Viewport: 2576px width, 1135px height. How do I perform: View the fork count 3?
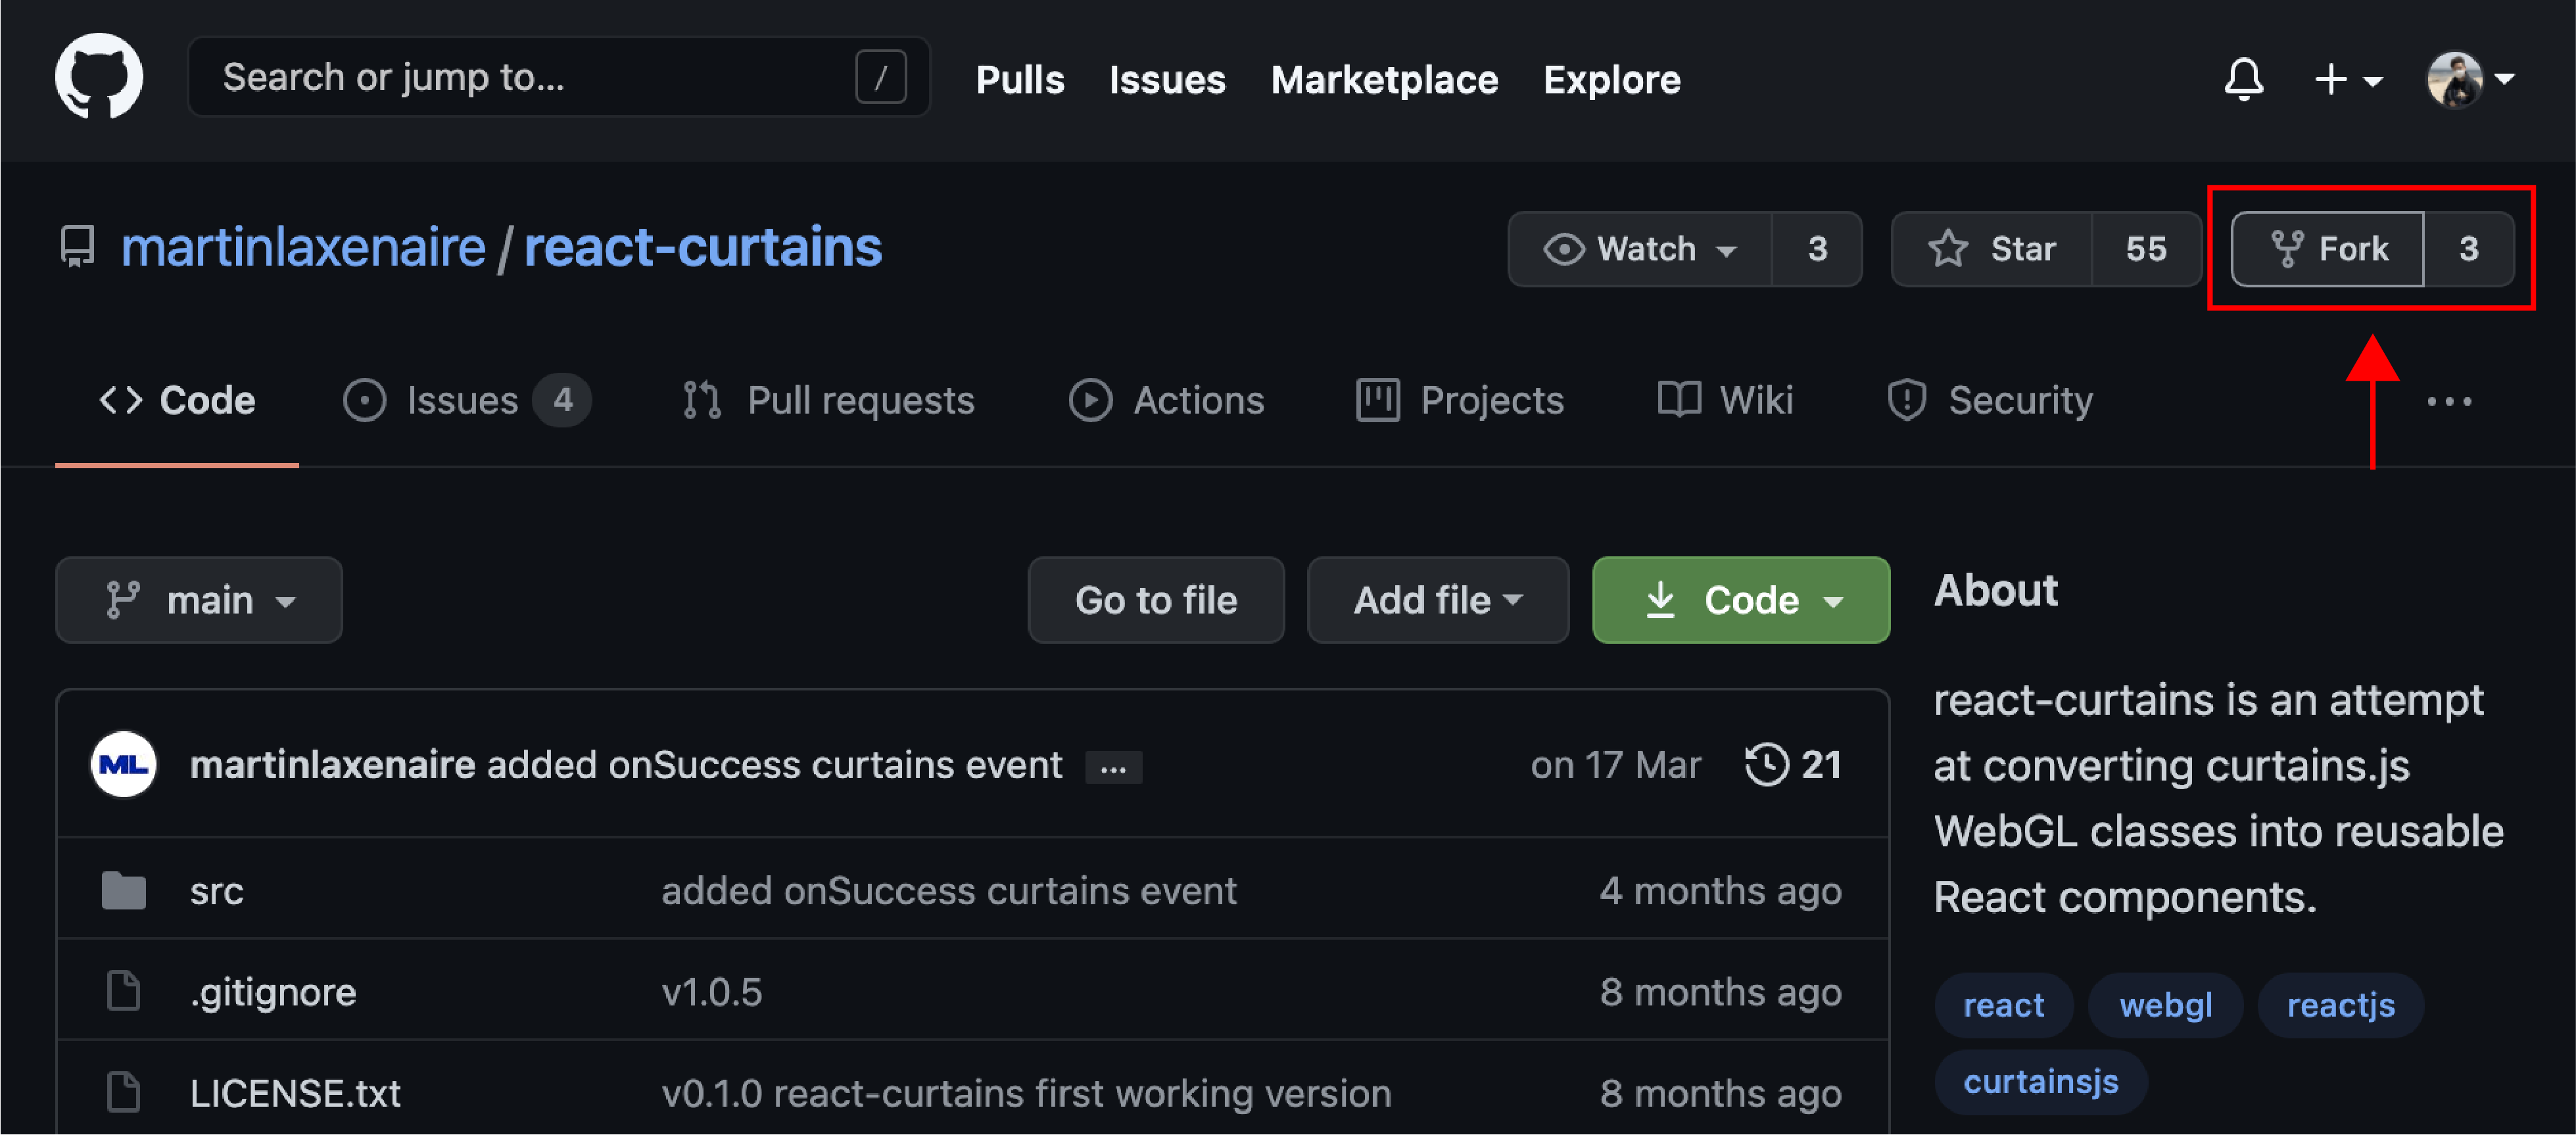(2469, 249)
